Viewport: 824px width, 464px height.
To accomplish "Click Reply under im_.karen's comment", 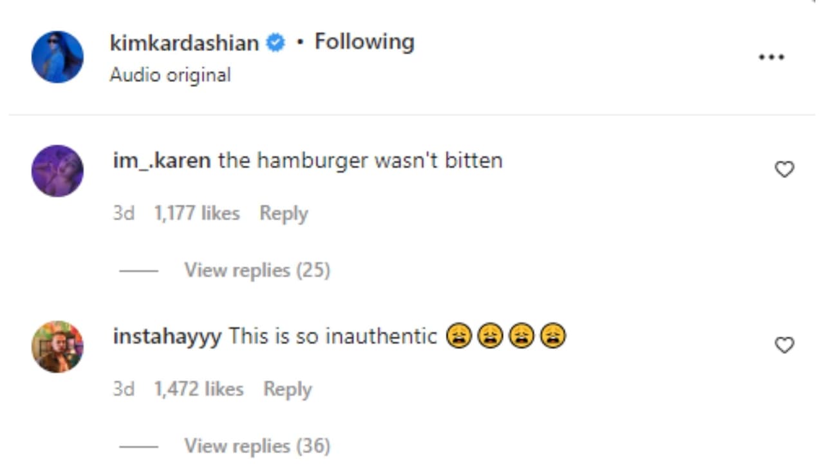I will [x=283, y=213].
